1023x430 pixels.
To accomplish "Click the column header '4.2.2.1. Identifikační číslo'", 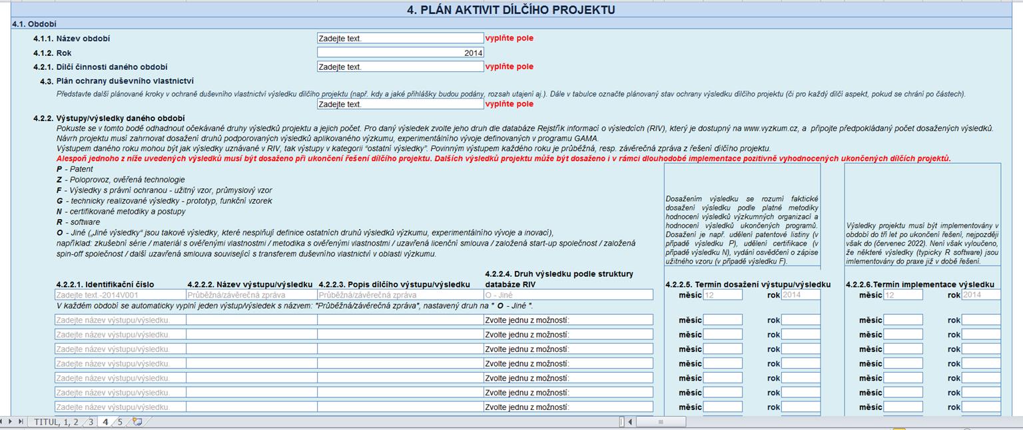I will click(105, 284).
